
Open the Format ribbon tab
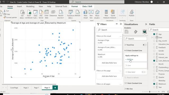coord(74,6)
